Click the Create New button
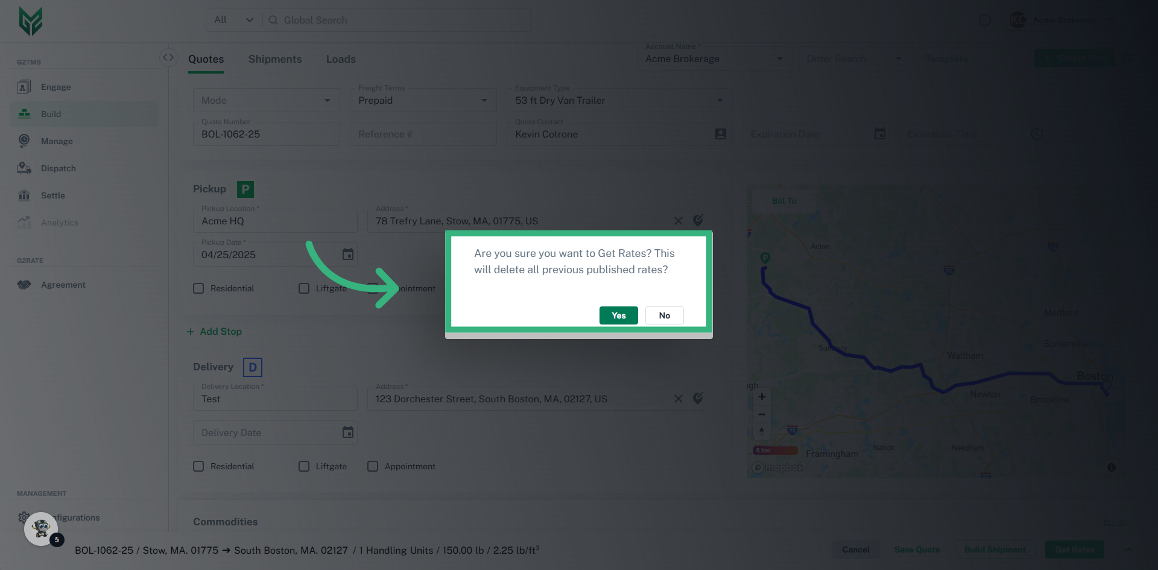Screen dimensions: 1158x570 tap(1074, 59)
